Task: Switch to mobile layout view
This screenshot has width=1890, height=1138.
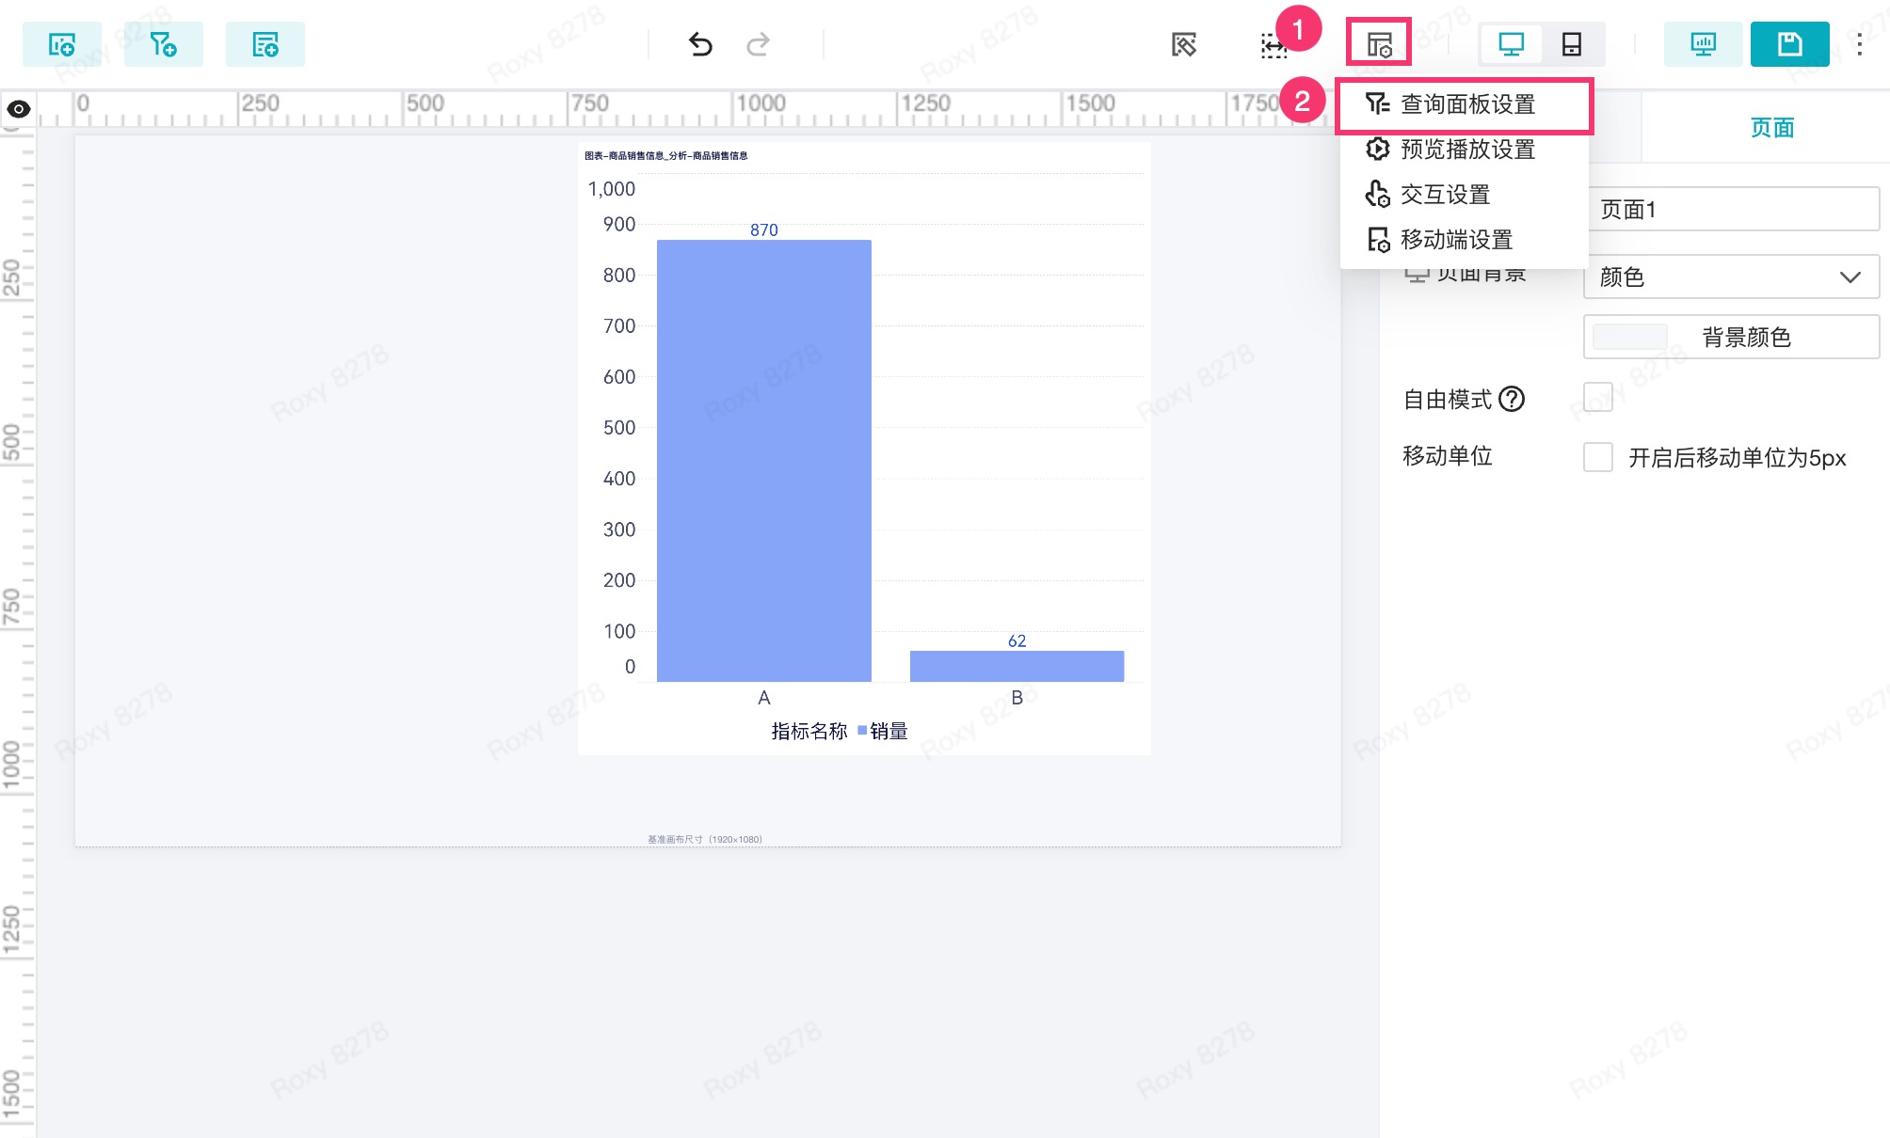Action: (1571, 44)
